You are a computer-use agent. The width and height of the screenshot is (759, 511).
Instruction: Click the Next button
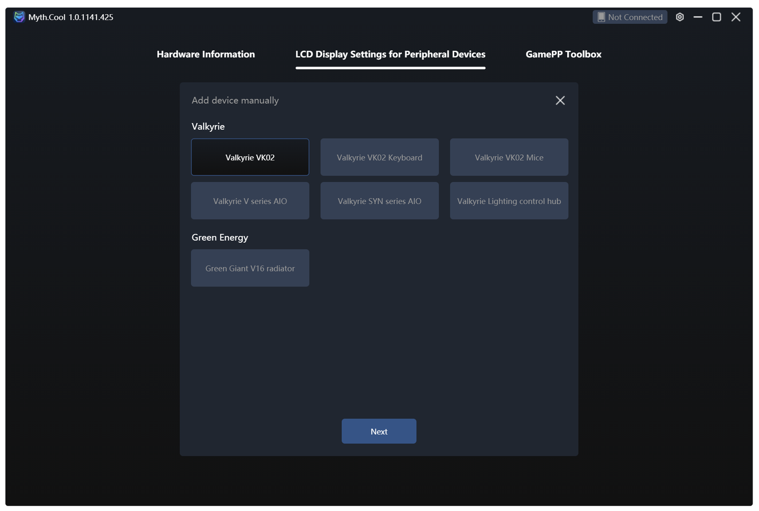tap(379, 431)
